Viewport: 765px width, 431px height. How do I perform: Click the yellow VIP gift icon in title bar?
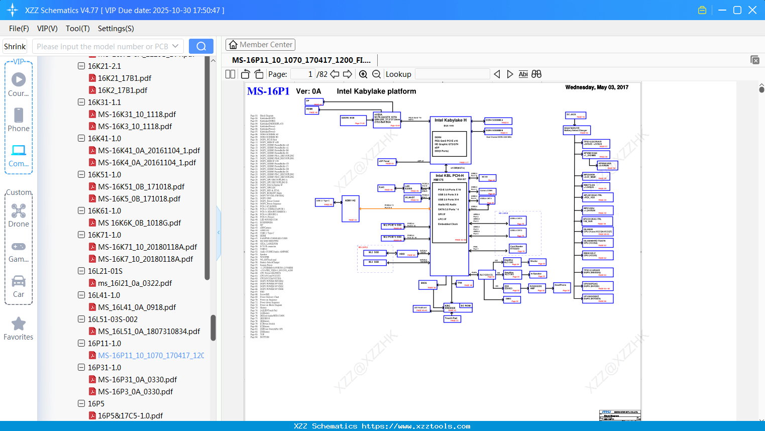click(702, 10)
